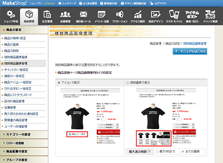Open よくある質問 in top bar
Screen dimensions: 223x163
pyautogui.click(x=88, y=3)
